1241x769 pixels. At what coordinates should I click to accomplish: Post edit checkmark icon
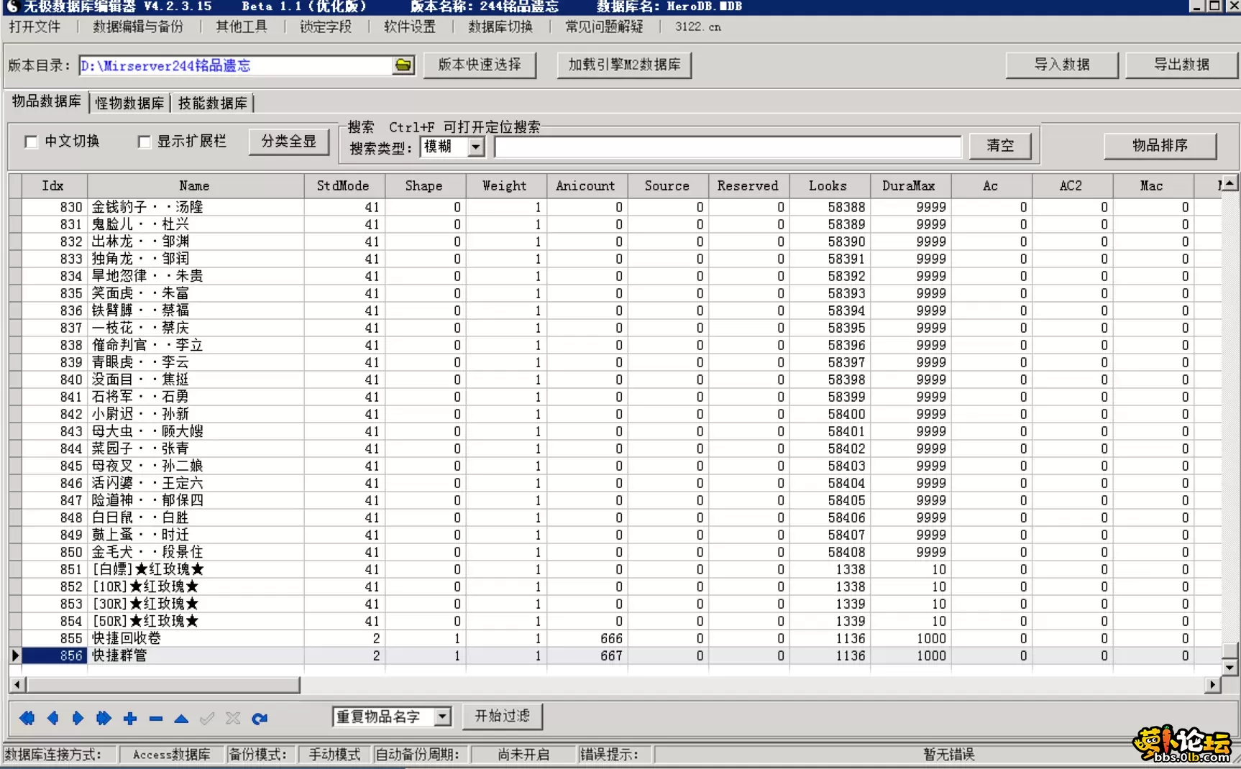(207, 717)
